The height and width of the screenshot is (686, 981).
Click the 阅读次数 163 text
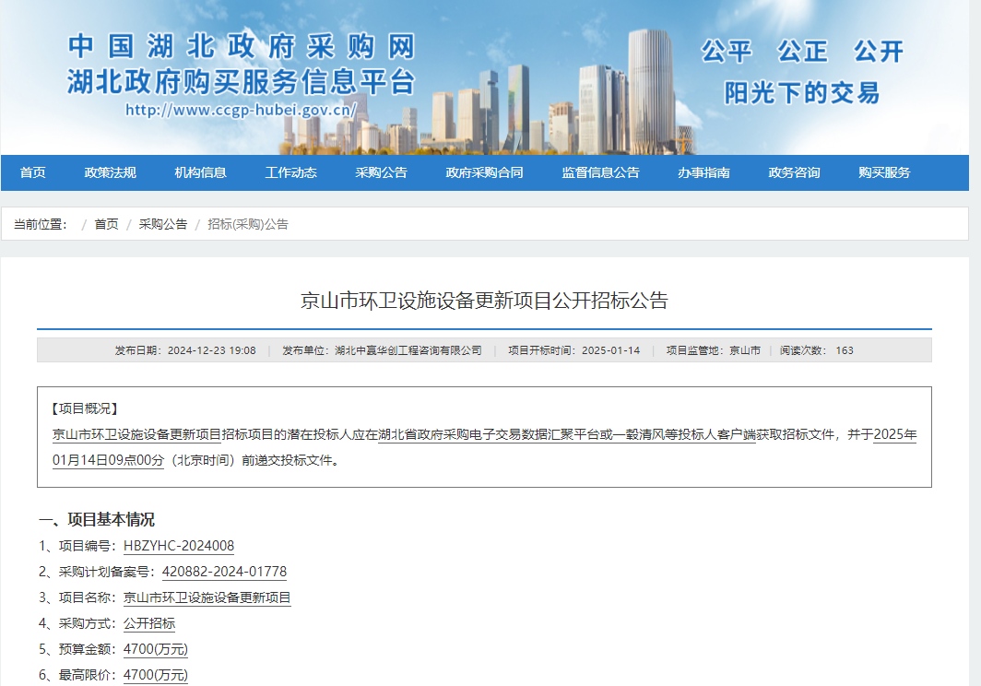click(817, 350)
